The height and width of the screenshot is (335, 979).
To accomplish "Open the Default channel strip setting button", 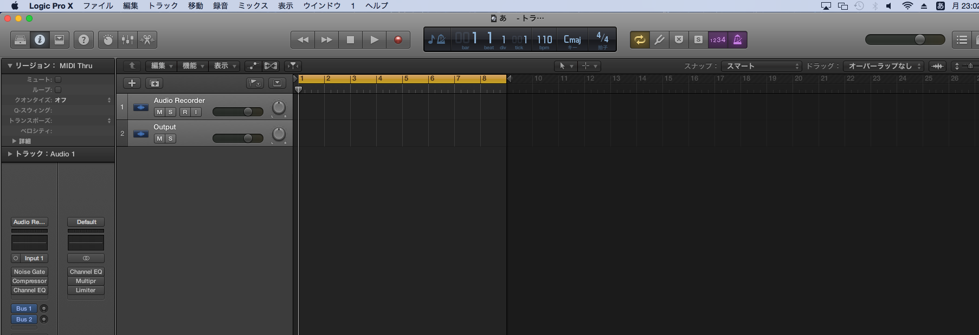I will coord(86,222).
